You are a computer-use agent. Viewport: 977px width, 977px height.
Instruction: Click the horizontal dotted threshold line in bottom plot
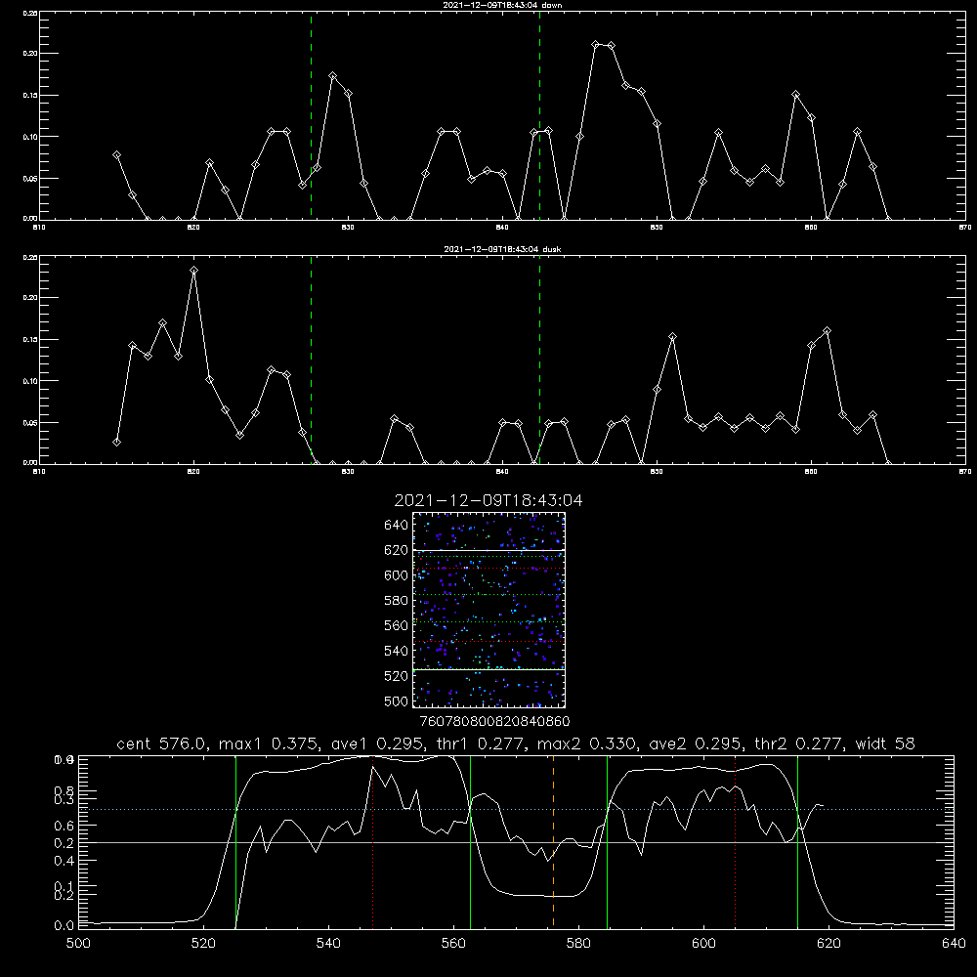click(x=516, y=809)
